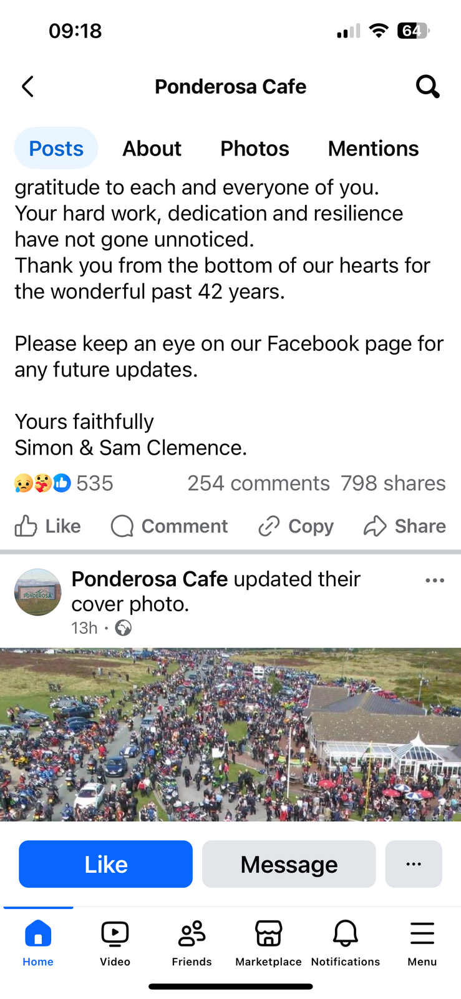Go to Notifications bell icon
The height and width of the screenshot is (999, 461).
345,935
